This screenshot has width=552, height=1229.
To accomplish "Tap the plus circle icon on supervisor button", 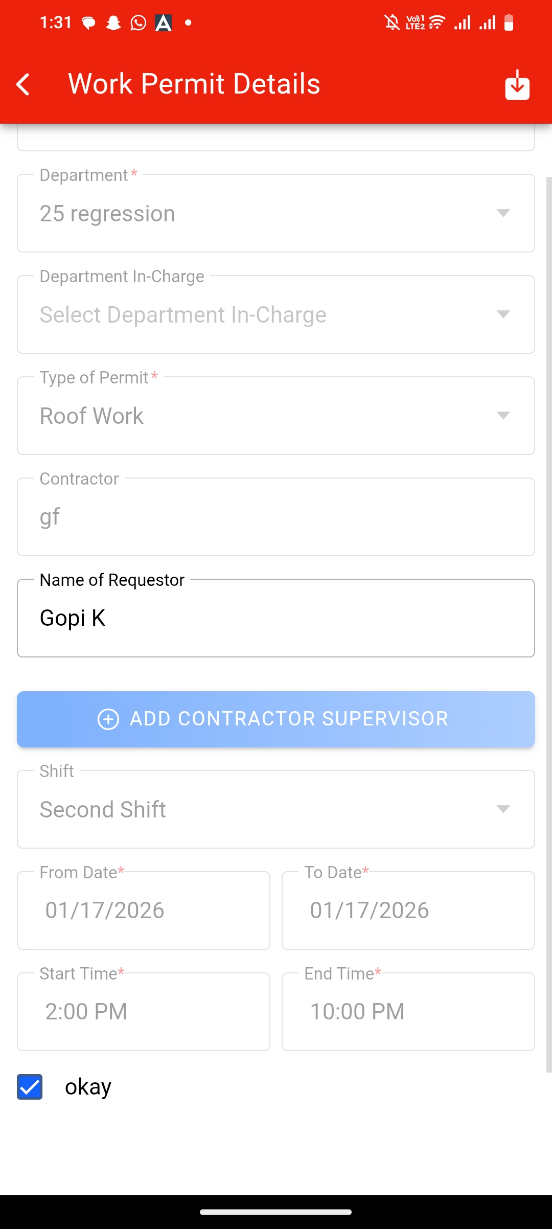I will (x=108, y=719).
